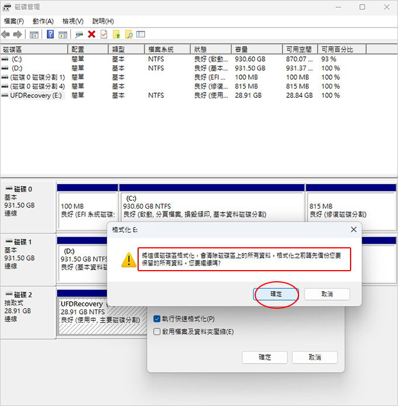Click 取消 in the warning dialog
The width and height of the screenshot is (398, 406).
(327, 294)
